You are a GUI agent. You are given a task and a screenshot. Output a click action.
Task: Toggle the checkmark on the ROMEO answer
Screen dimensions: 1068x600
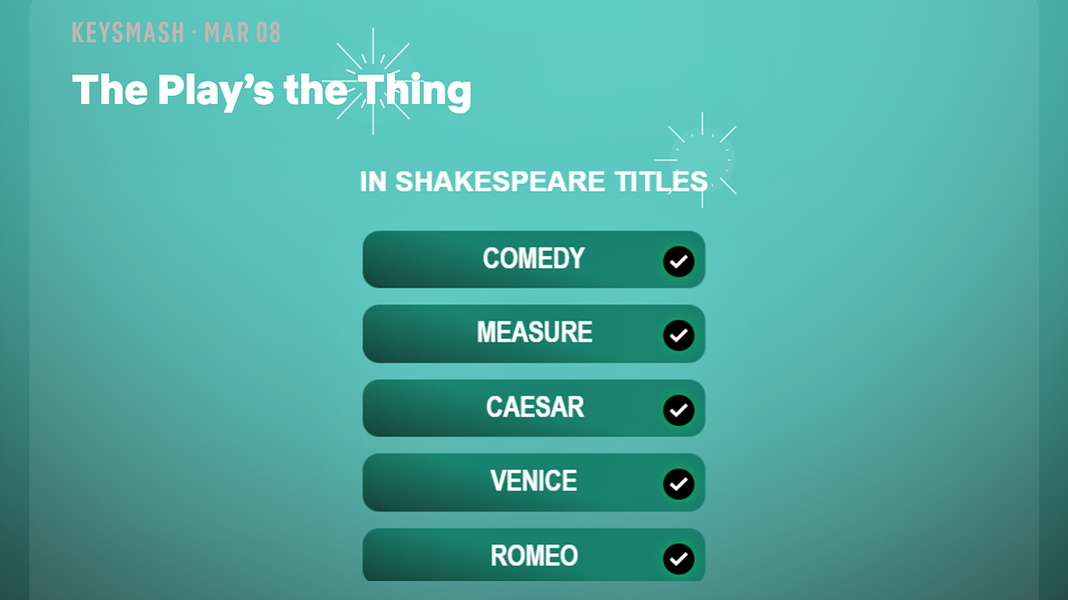click(678, 558)
